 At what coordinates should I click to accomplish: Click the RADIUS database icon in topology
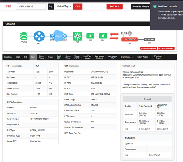pos(24,36)
